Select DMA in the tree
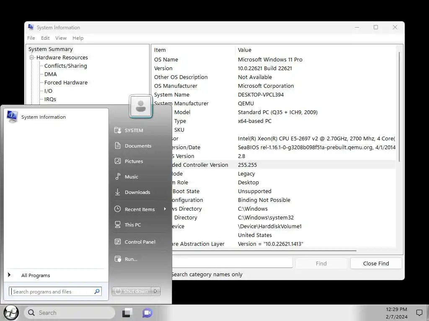429x321 pixels. coord(51,74)
